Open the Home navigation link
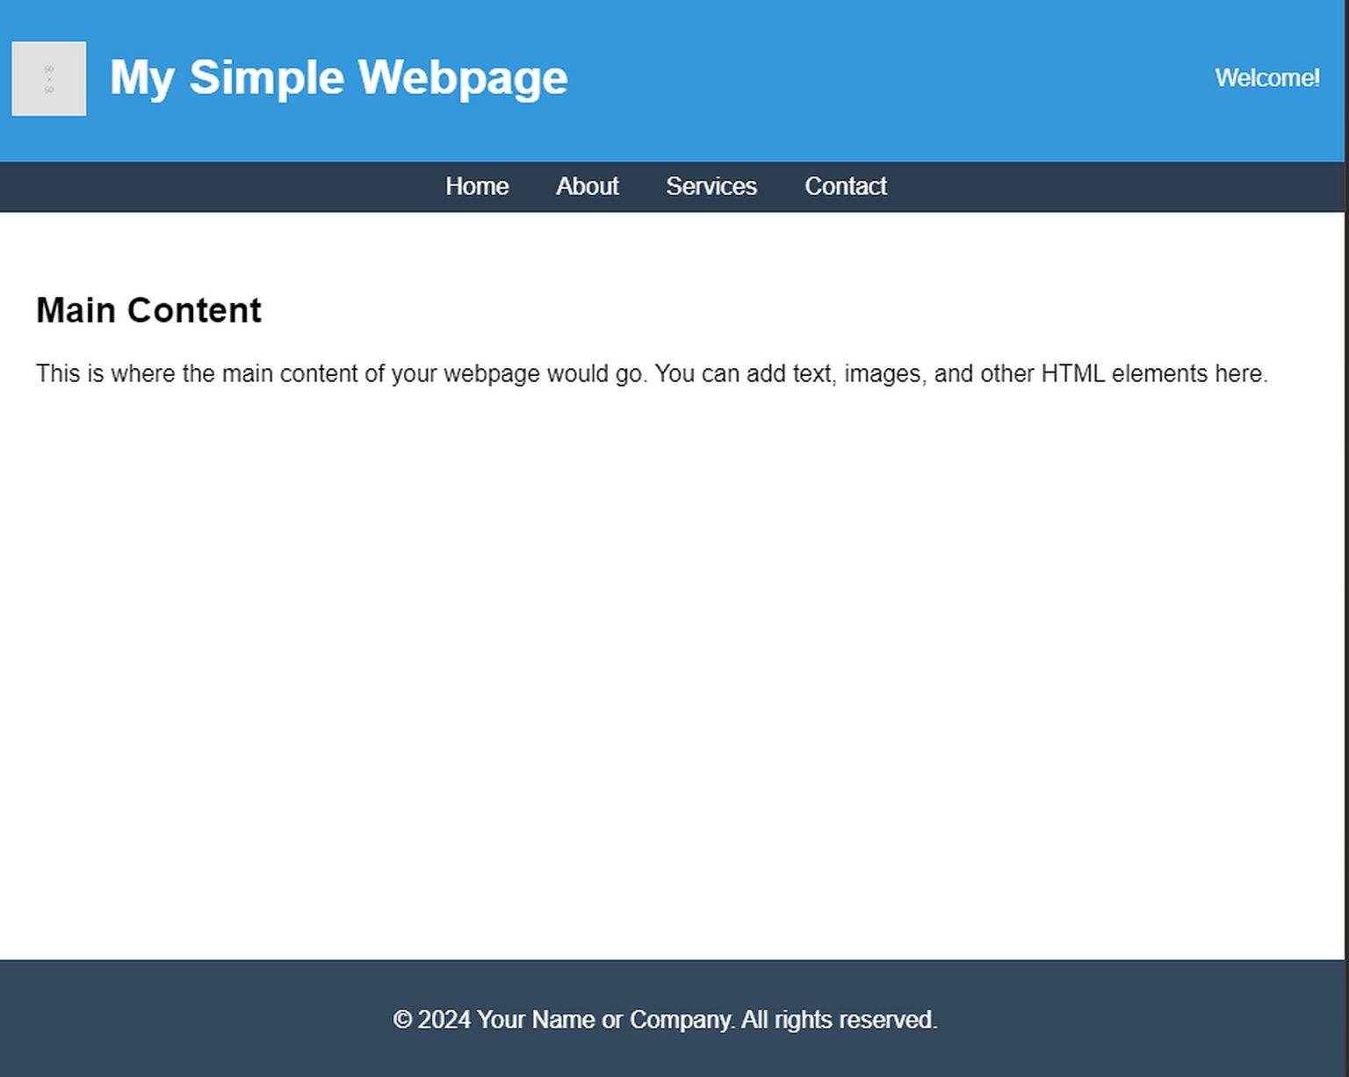 pos(477,186)
